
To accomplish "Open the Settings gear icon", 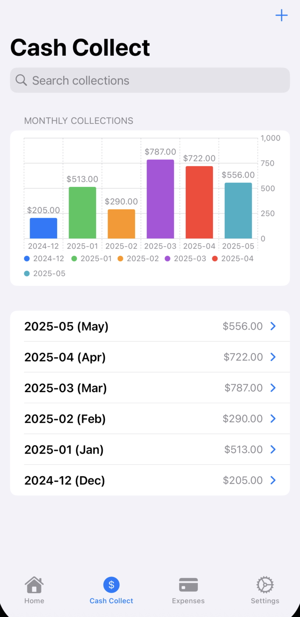I will (265, 585).
